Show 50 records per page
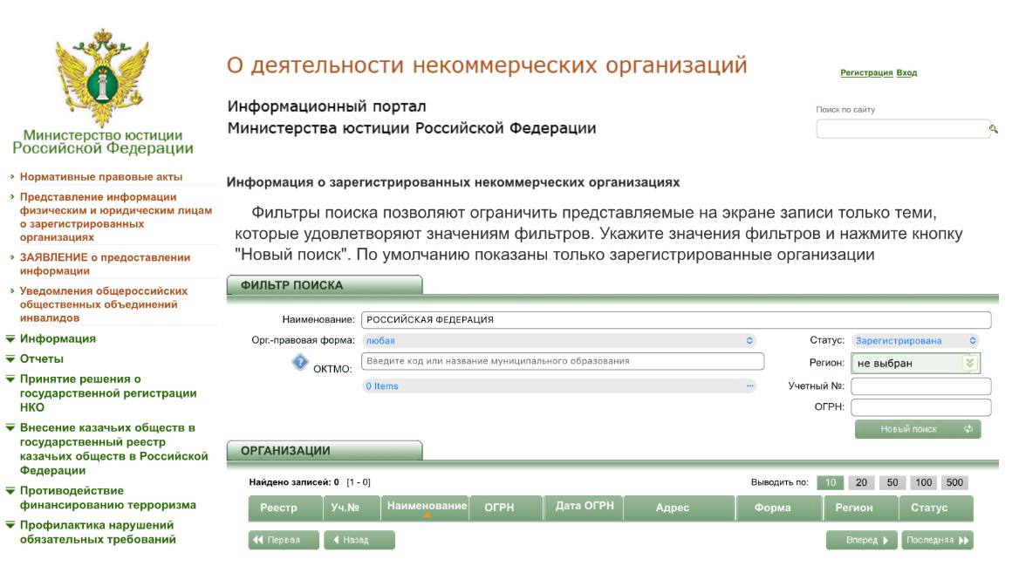Image resolution: width=1019 pixels, height=573 pixels. 892,482
